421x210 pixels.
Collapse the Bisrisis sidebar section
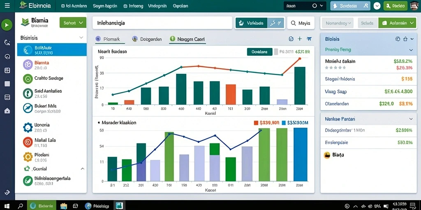click(x=81, y=38)
